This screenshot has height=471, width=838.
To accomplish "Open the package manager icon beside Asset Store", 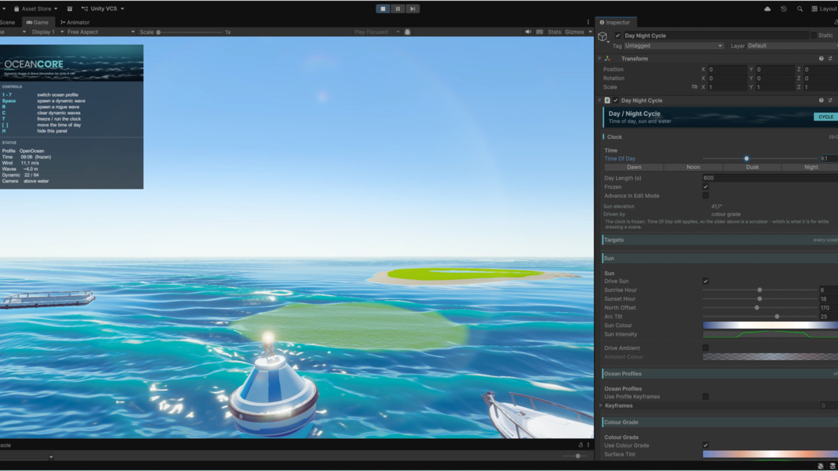I will pyautogui.click(x=69, y=8).
